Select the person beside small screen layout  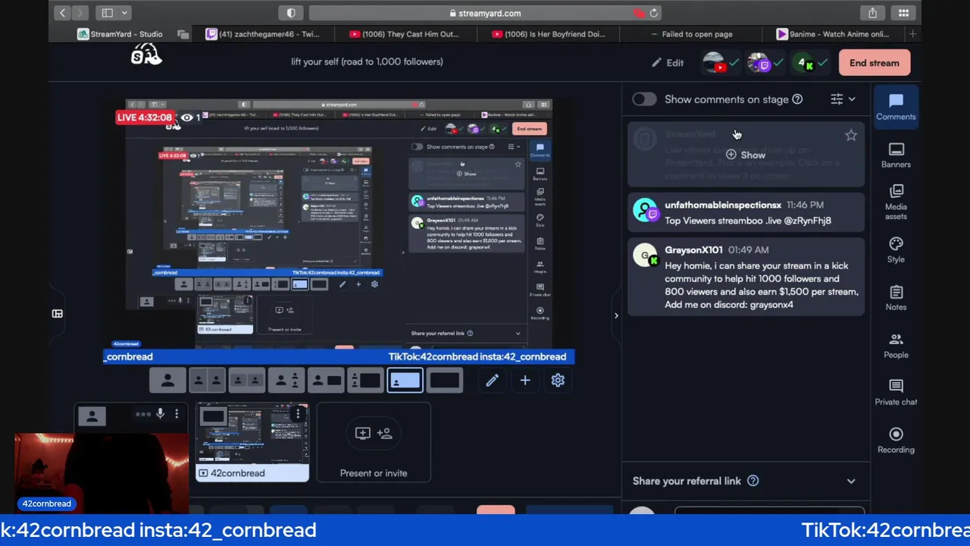tap(326, 380)
